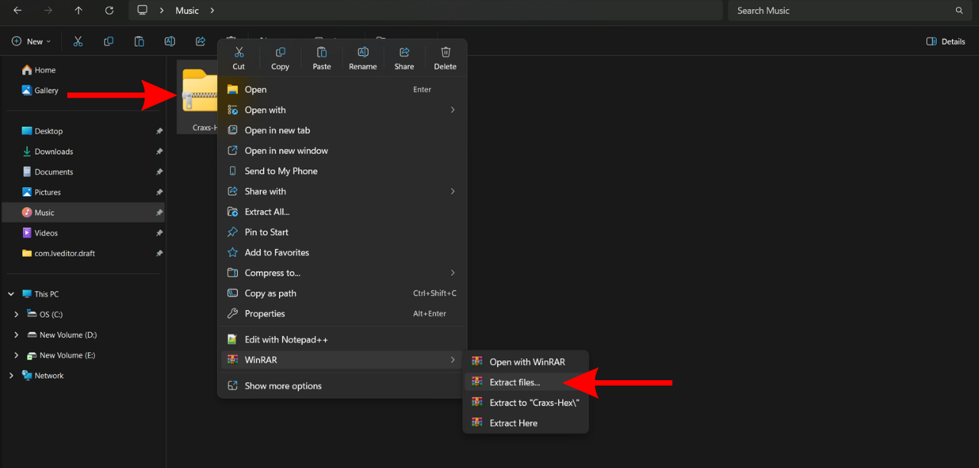979x468 pixels.
Task: Expand the Network tree node
Action: point(11,376)
